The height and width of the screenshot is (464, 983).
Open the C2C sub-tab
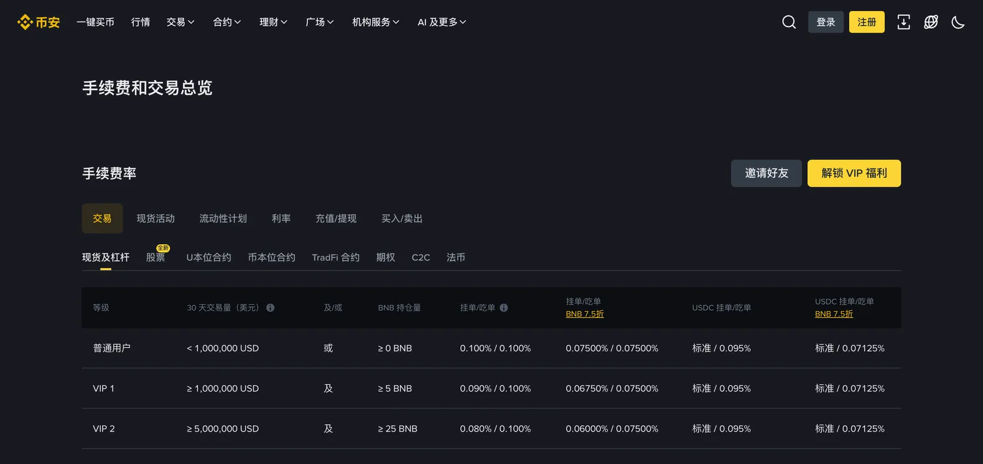click(421, 257)
